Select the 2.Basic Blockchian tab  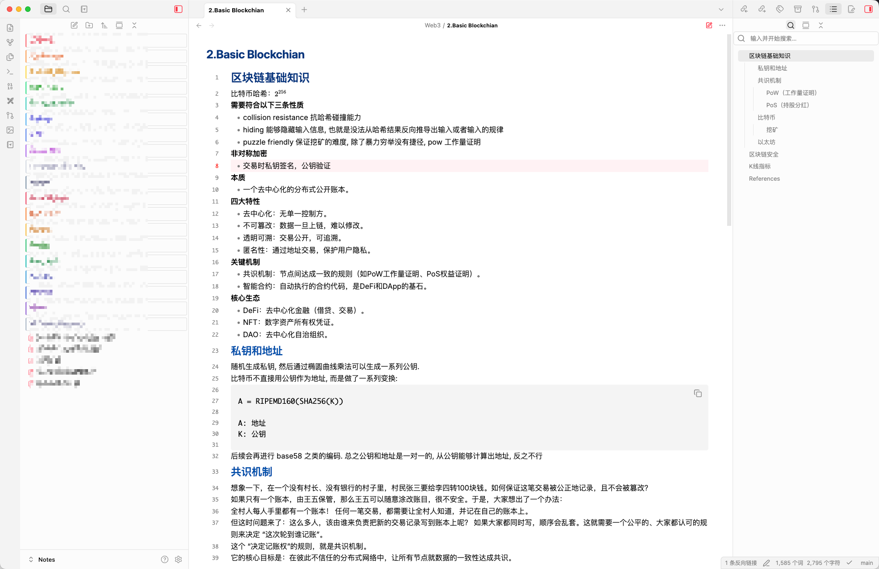coord(236,10)
